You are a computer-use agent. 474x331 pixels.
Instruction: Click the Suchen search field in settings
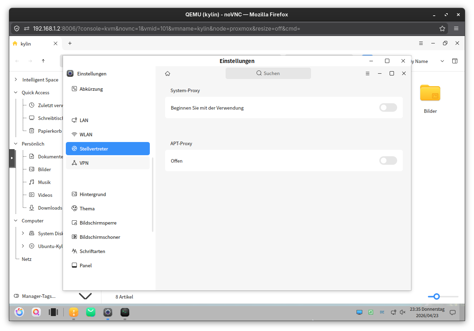[x=268, y=73]
